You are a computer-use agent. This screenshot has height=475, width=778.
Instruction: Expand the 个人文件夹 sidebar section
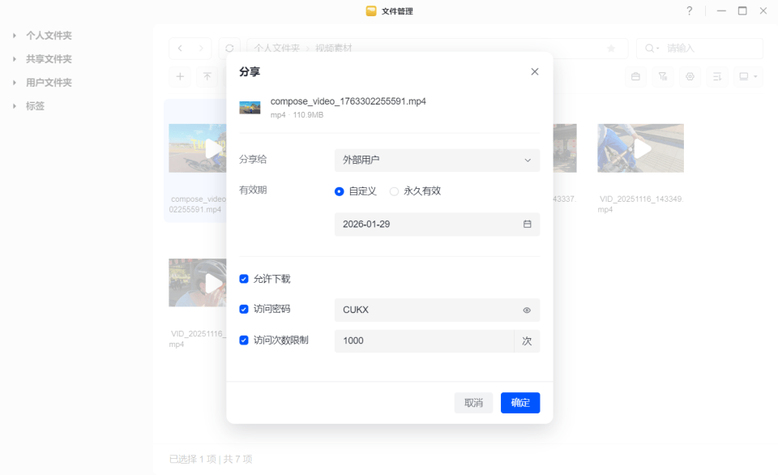coord(14,35)
